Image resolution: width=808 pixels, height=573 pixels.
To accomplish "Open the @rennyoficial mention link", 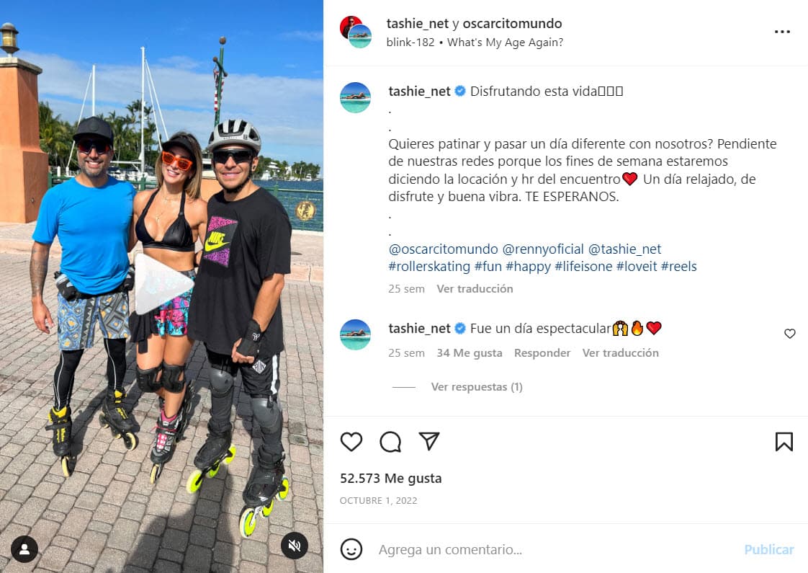I will tap(543, 249).
